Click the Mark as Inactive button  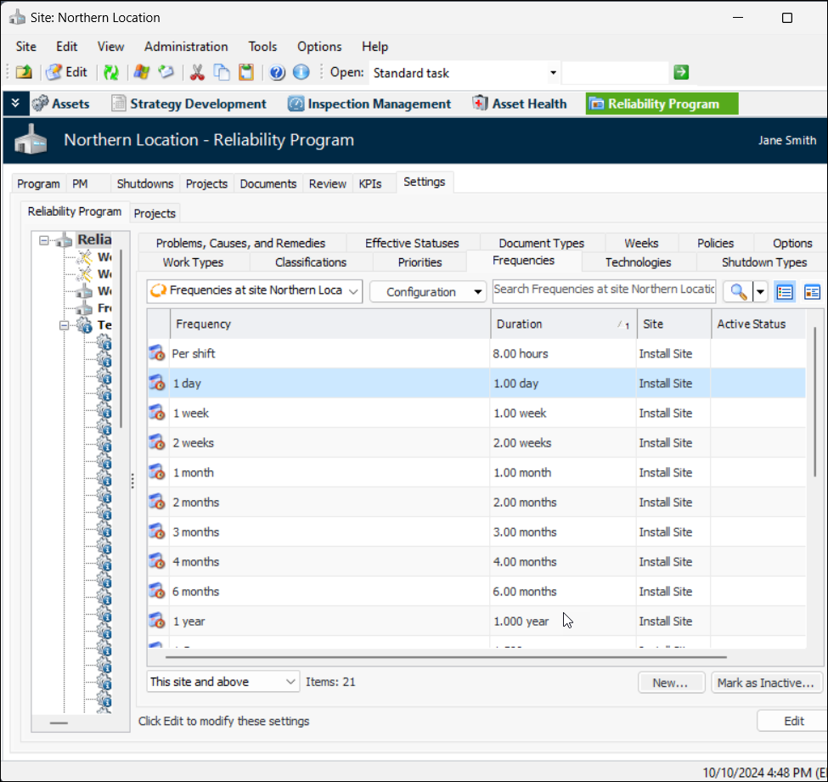767,683
